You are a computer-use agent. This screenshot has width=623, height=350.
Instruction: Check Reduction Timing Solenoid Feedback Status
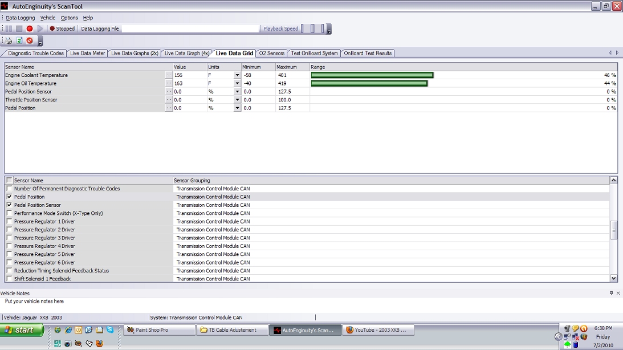click(9, 271)
